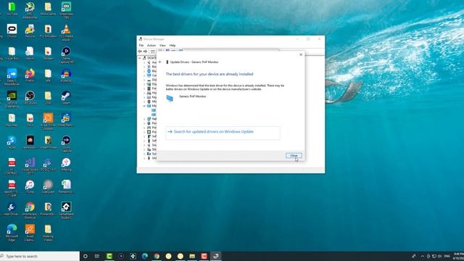Open OBS Studio desktop shortcut
This screenshot has height=261, width=464.
(x=30, y=98)
